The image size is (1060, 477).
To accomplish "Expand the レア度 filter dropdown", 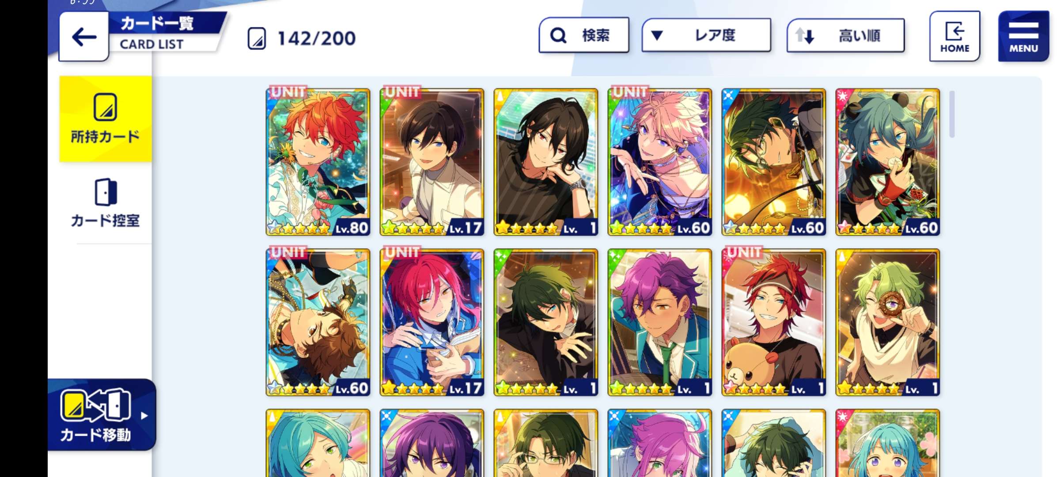I will (706, 35).
